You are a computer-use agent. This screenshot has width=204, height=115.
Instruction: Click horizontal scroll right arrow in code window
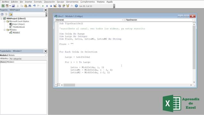click(191, 85)
